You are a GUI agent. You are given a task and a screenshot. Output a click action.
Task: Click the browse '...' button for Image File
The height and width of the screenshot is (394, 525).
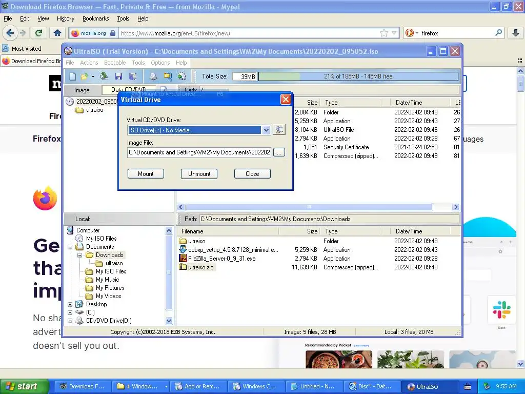coord(279,152)
